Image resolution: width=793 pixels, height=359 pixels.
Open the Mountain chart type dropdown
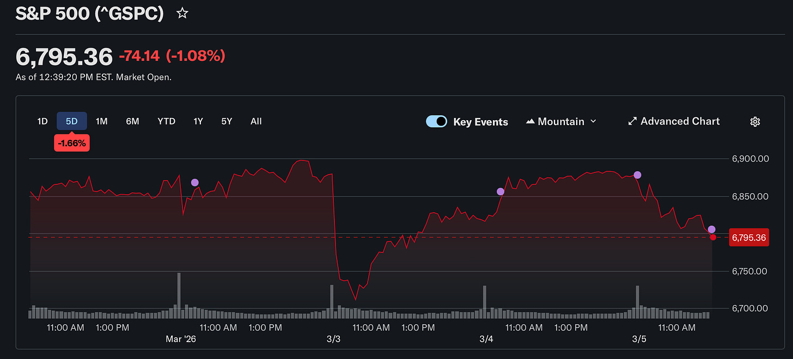pyautogui.click(x=561, y=122)
